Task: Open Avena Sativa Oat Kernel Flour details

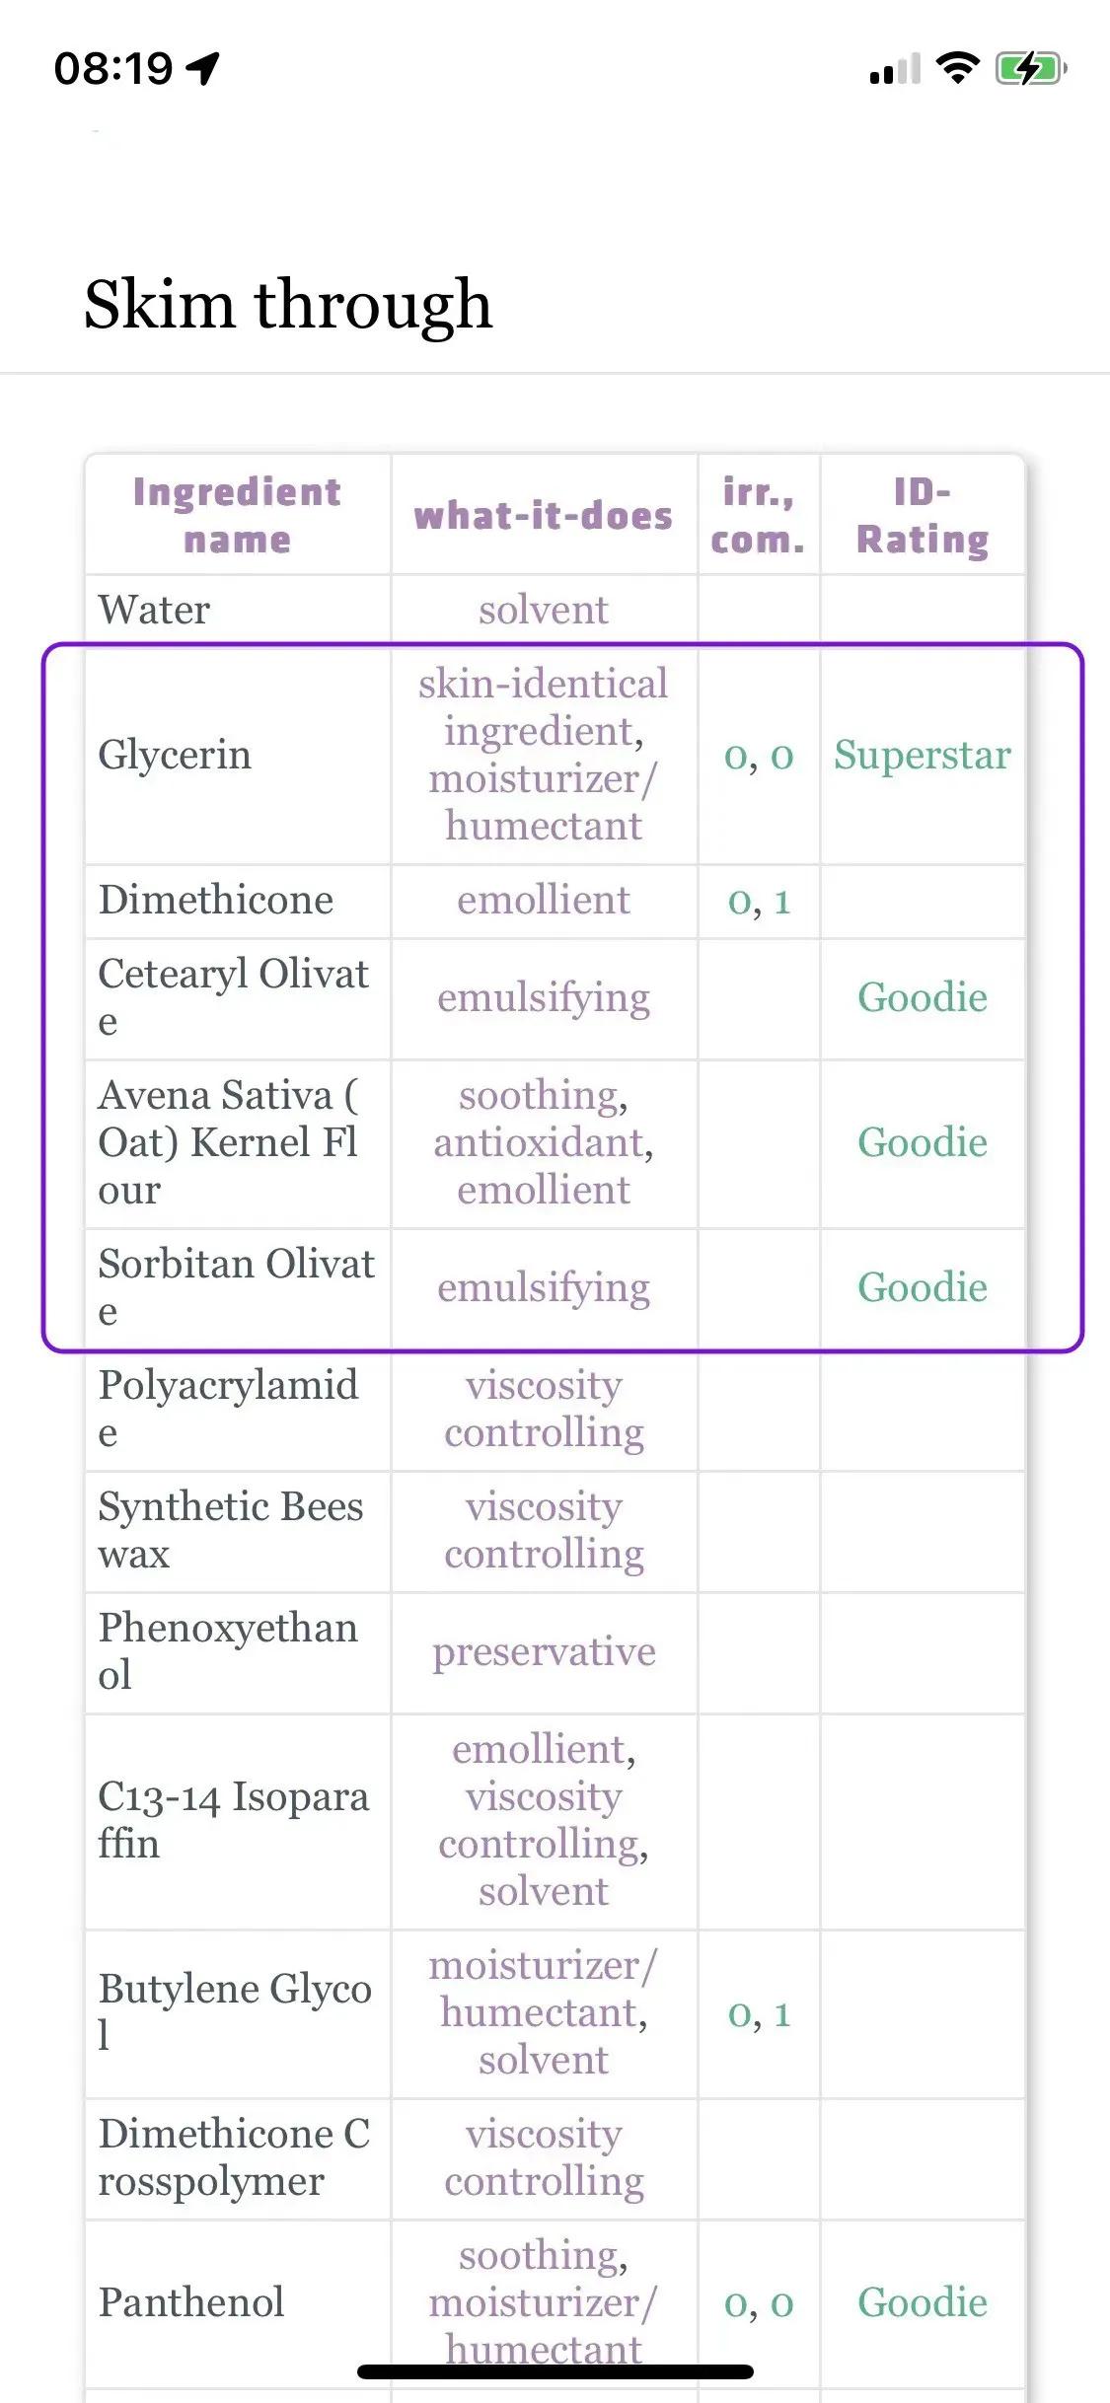Action: point(228,1142)
